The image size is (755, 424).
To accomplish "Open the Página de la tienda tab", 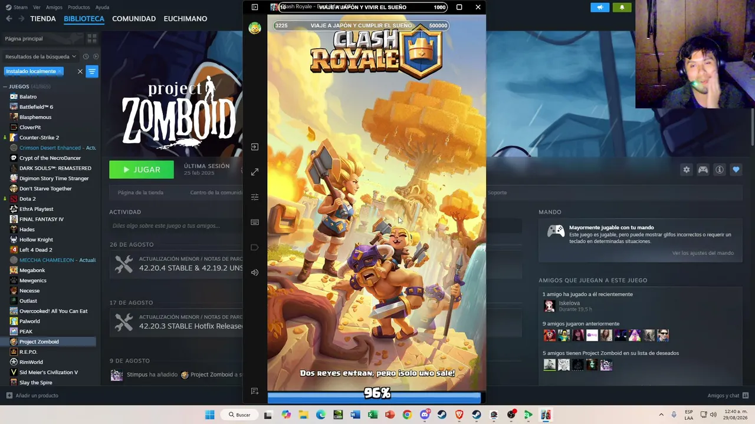I will click(140, 193).
